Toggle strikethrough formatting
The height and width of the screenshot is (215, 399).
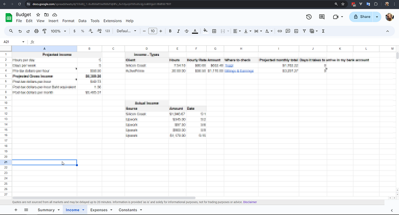[x=186, y=31]
